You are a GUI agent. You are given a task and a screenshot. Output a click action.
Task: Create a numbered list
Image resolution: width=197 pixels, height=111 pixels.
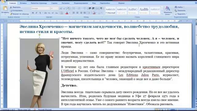(79, 8)
